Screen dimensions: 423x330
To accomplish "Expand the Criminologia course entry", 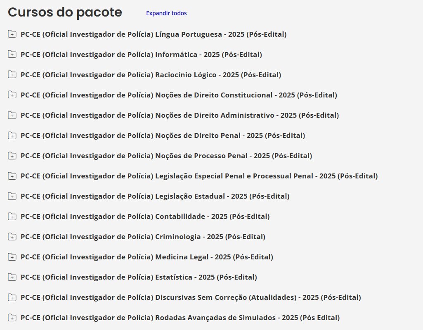I will pyautogui.click(x=143, y=237).
